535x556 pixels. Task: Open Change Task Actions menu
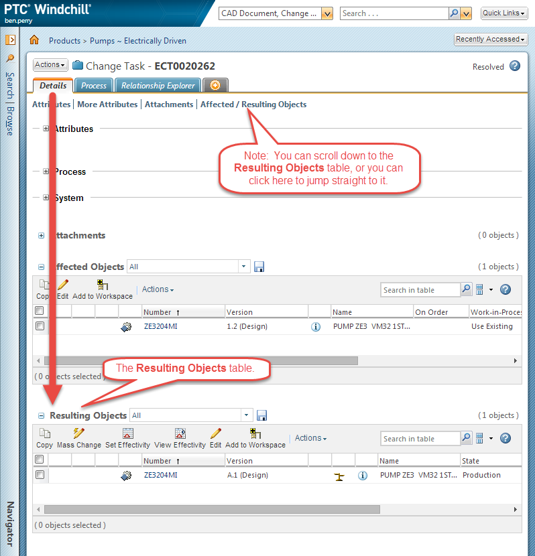50,64
